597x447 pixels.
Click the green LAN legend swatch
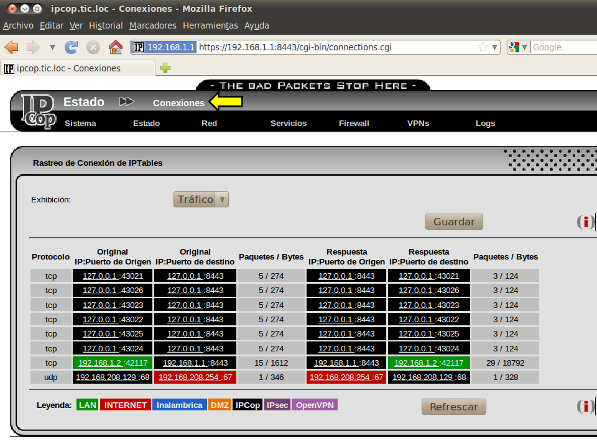coord(87,405)
